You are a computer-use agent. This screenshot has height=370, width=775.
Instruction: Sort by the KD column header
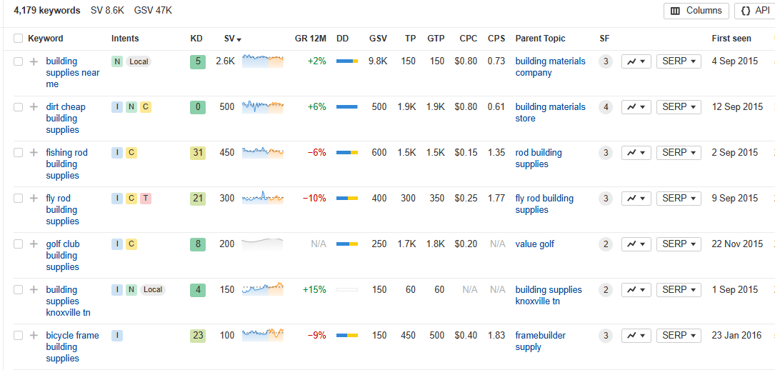tap(196, 39)
